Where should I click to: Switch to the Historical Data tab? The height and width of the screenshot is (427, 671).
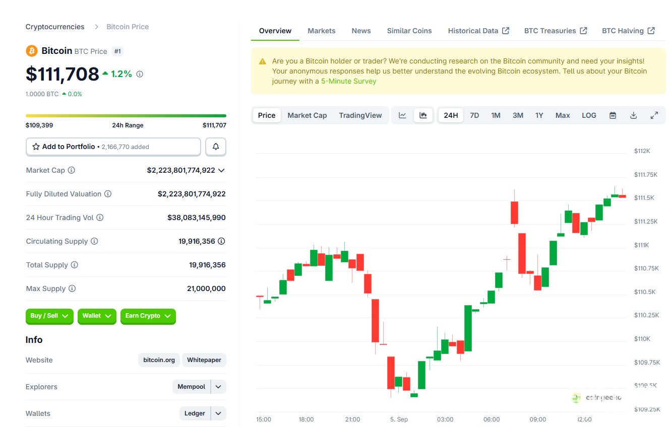pos(478,31)
